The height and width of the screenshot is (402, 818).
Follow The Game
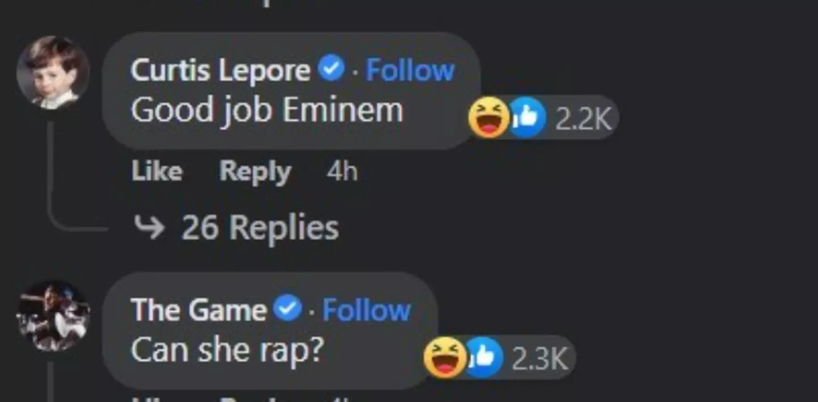(x=366, y=310)
